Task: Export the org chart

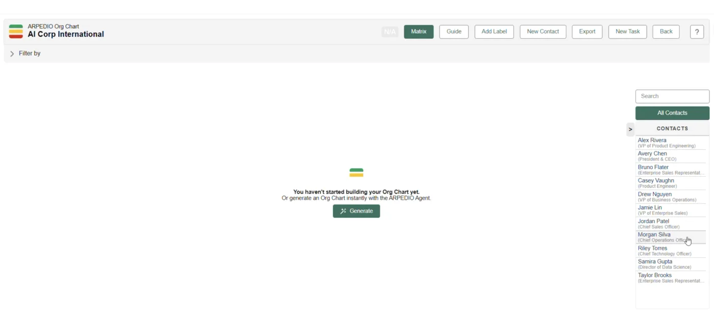Action: (x=586, y=32)
